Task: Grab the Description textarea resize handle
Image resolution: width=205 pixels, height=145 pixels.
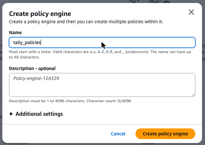Action: click(x=193, y=95)
